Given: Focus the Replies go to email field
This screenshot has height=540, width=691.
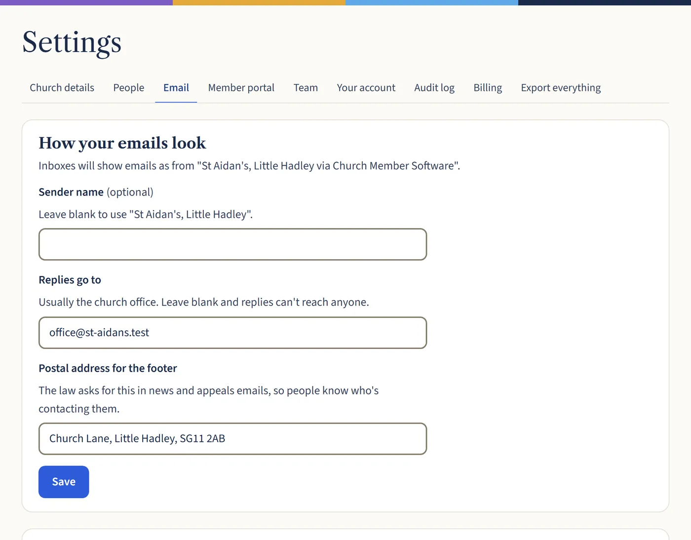Looking at the screenshot, I should point(232,333).
